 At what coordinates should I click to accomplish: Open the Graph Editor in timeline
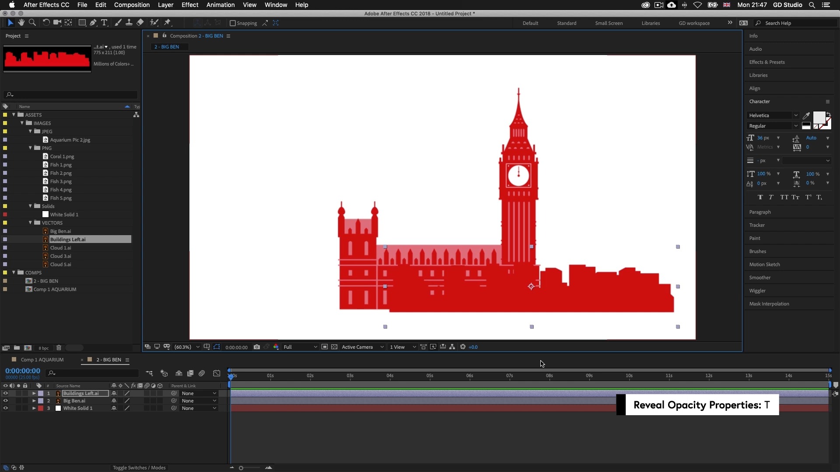tap(217, 373)
